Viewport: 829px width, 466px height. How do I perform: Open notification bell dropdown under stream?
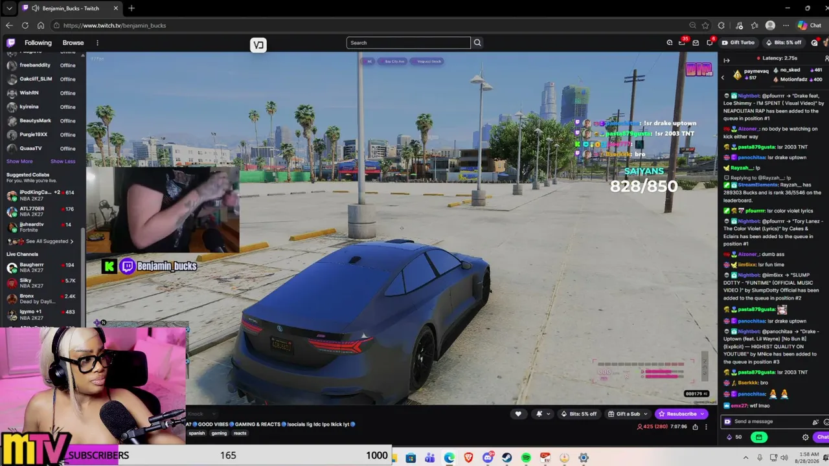click(x=542, y=414)
